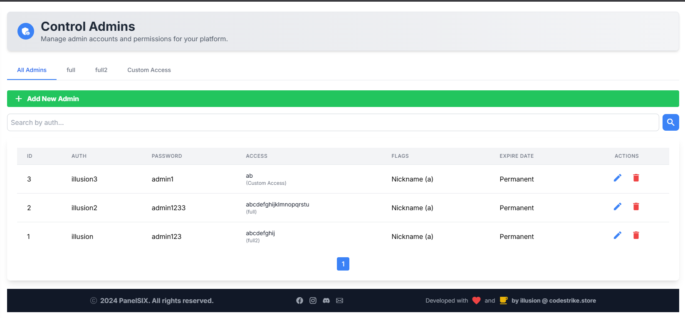Edit admin with ID 1 (illusion)

coord(618,235)
